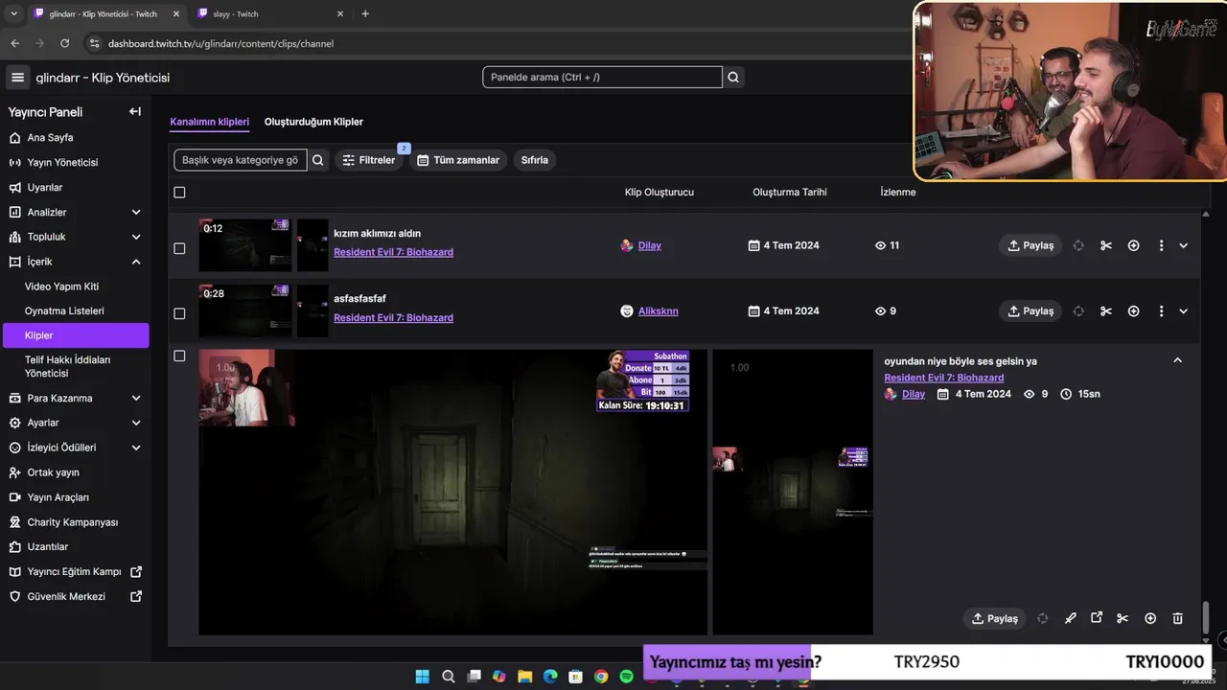The height and width of the screenshot is (690, 1227).
Task: Open the Windows Start menu
Action: 422,677
